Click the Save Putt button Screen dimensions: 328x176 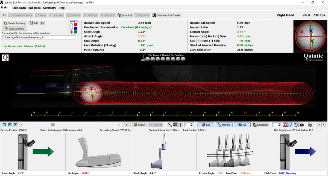pos(125,15)
